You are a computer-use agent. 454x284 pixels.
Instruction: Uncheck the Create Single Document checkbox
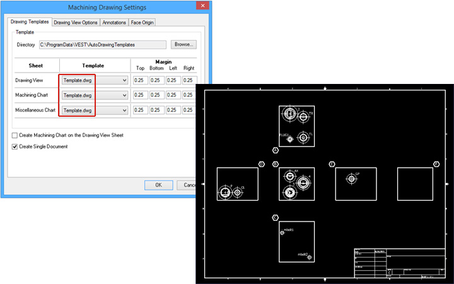point(15,146)
